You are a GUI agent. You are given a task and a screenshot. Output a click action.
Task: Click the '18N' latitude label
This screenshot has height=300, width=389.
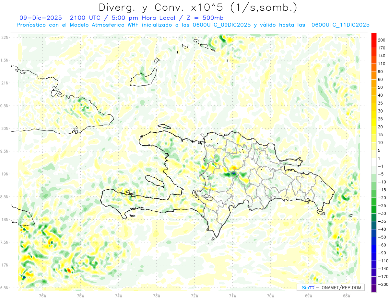click(5, 220)
